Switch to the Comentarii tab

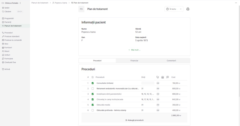[171, 61]
